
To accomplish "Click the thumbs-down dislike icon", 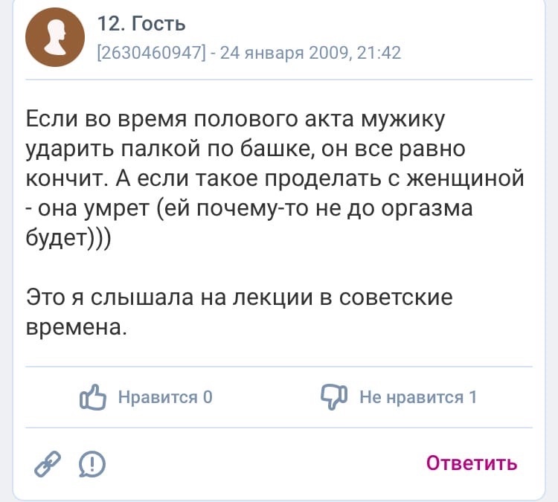I will point(334,397).
